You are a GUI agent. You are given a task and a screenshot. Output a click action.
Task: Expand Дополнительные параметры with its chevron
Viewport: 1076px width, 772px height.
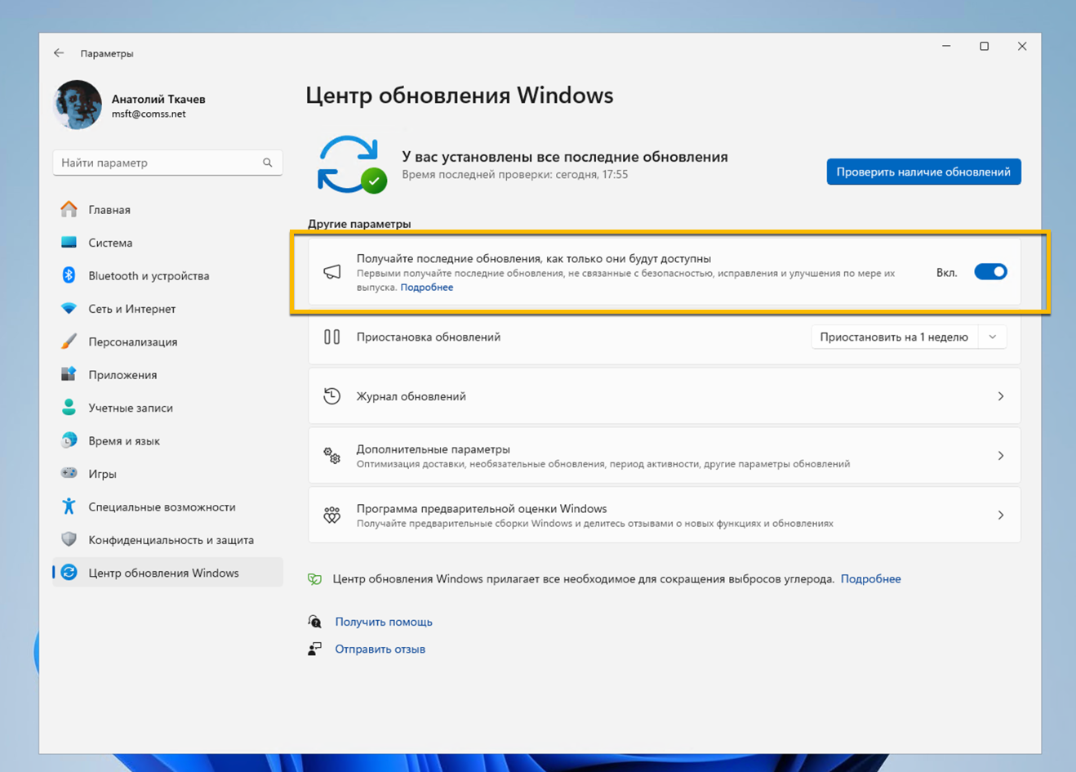(x=1001, y=456)
